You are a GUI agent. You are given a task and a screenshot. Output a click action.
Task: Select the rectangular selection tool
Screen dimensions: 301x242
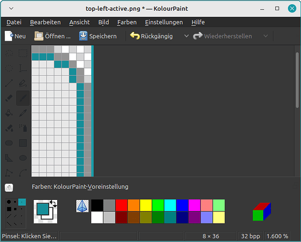[x=23, y=53]
